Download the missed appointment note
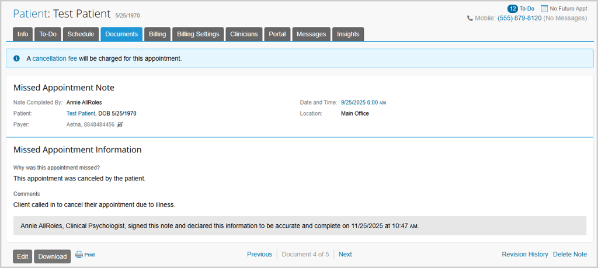The image size is (598, 268). coord(53,256)
